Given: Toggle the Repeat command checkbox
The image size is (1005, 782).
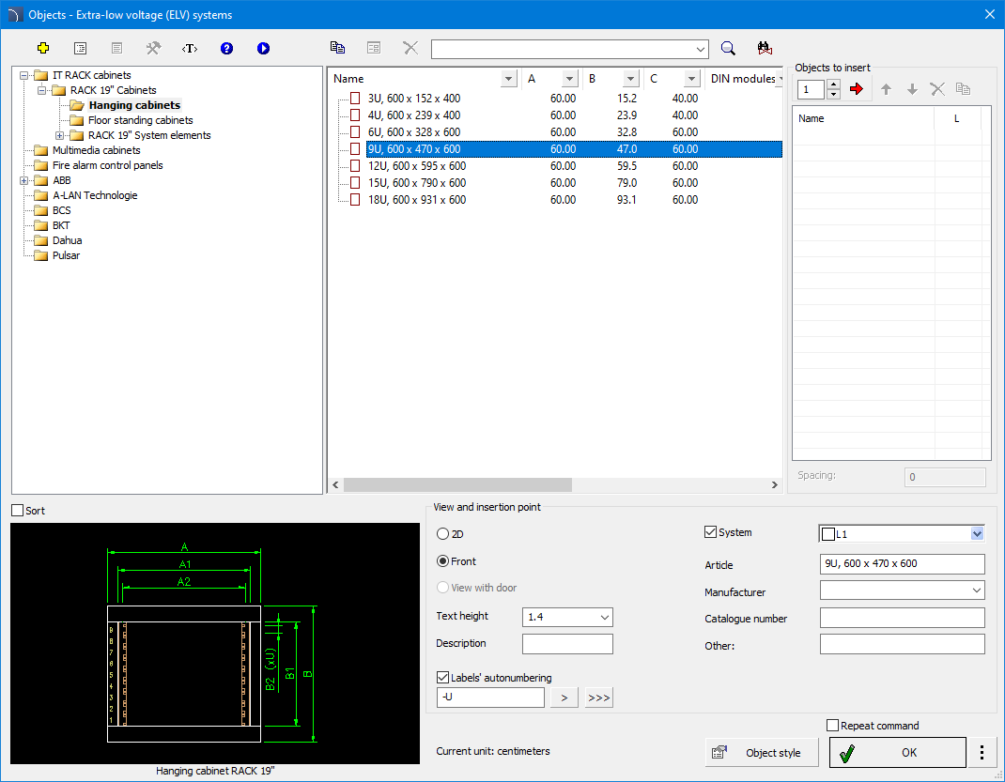Looking at the screenshot, I should pos(832,726).
